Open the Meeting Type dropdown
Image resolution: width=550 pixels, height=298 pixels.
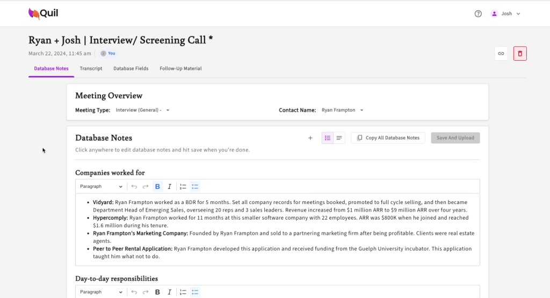coord(143,110)
